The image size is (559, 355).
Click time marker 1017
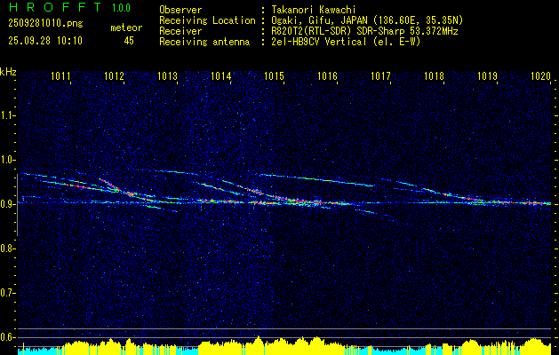coord(380,75)
